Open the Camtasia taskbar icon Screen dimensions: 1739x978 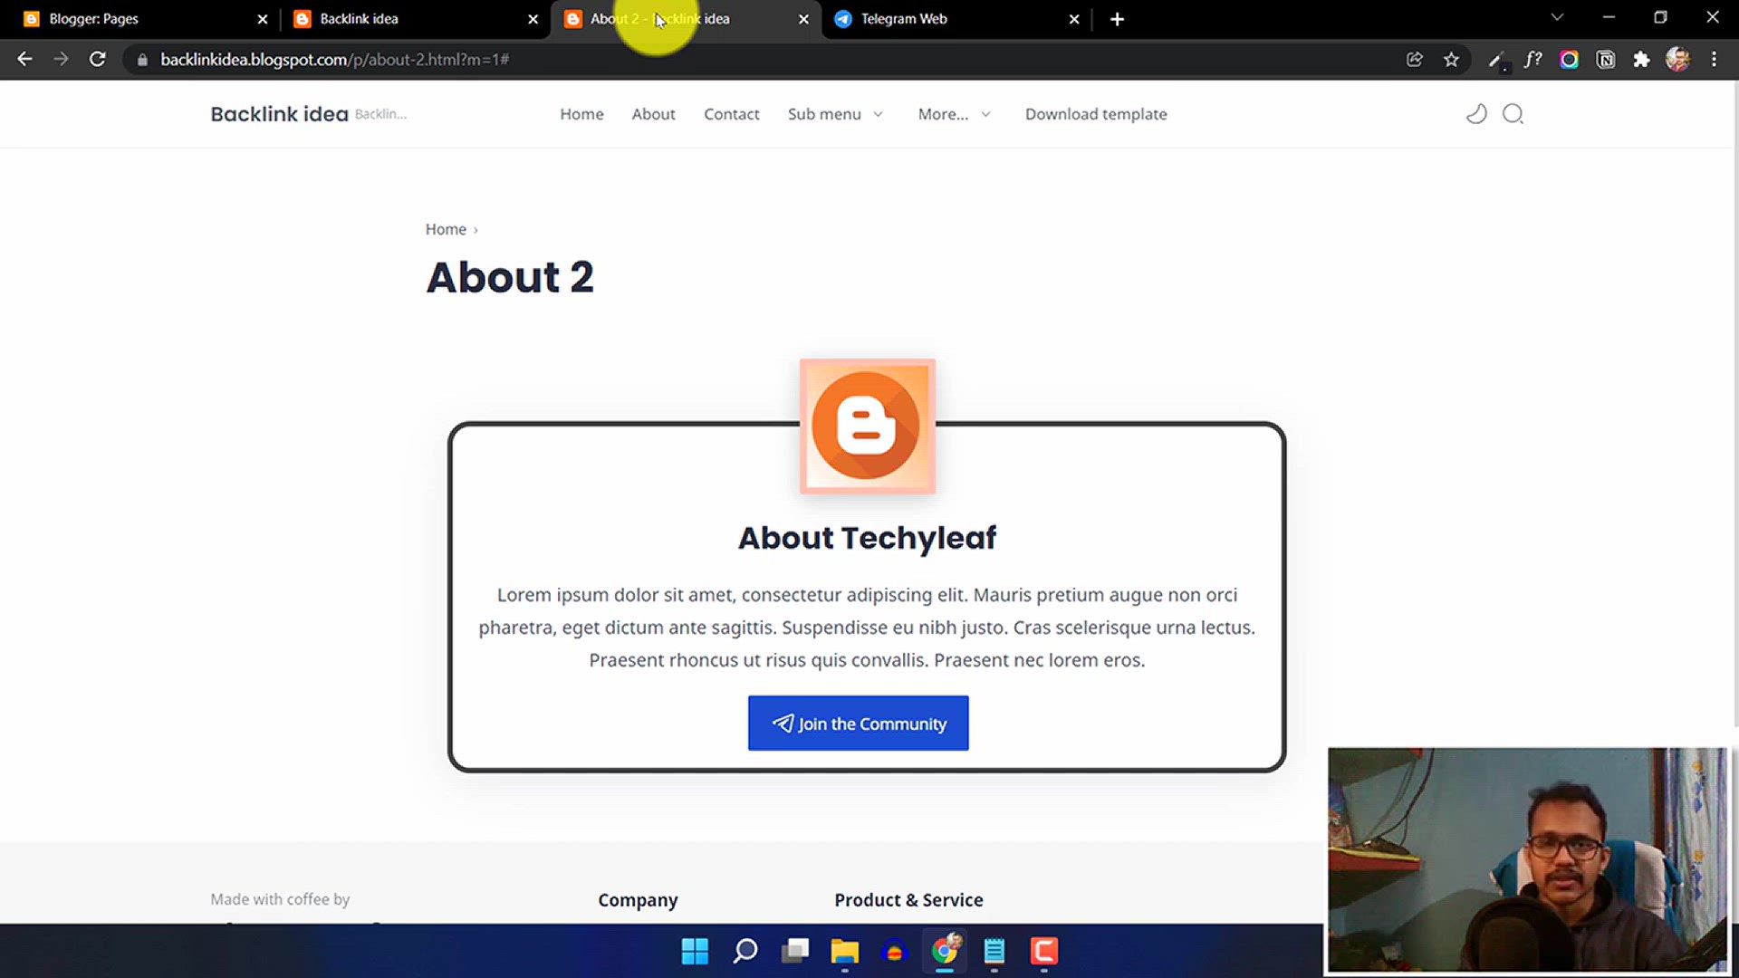1044,951
